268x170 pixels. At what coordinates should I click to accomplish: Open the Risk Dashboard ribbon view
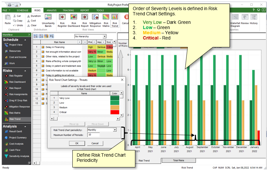pos(74,21)
